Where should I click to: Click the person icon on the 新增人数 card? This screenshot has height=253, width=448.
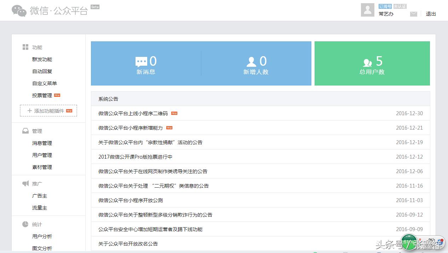point(251,61)
